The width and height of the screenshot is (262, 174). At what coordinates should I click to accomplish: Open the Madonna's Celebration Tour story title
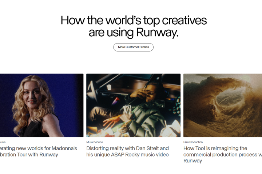38,148
